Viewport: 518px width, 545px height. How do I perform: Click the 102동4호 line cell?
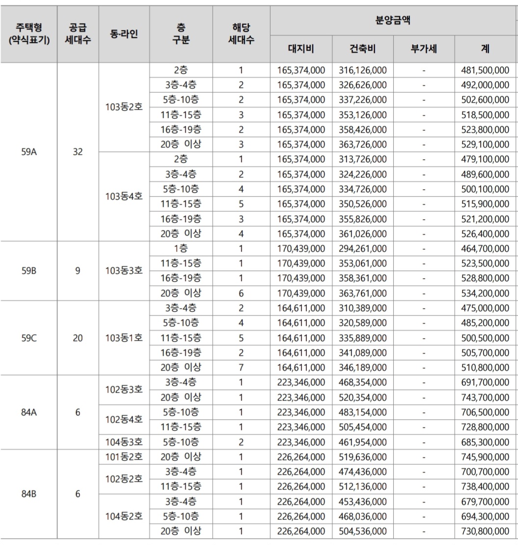tap(124, 420)
